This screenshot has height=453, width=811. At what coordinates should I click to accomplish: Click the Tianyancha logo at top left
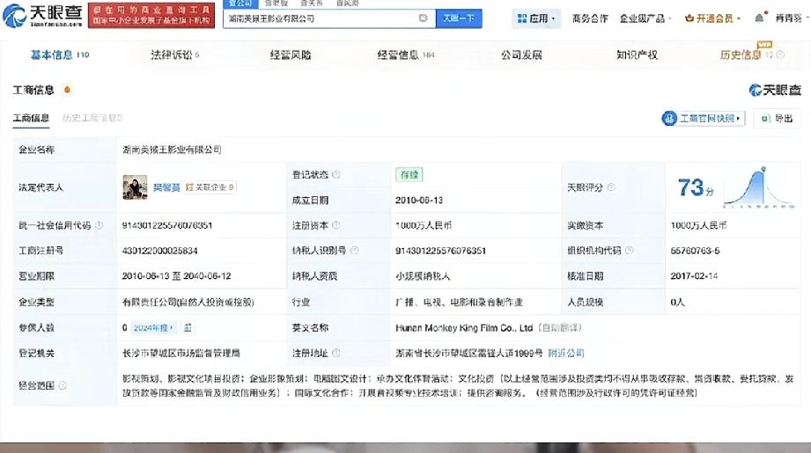point(42,16)
